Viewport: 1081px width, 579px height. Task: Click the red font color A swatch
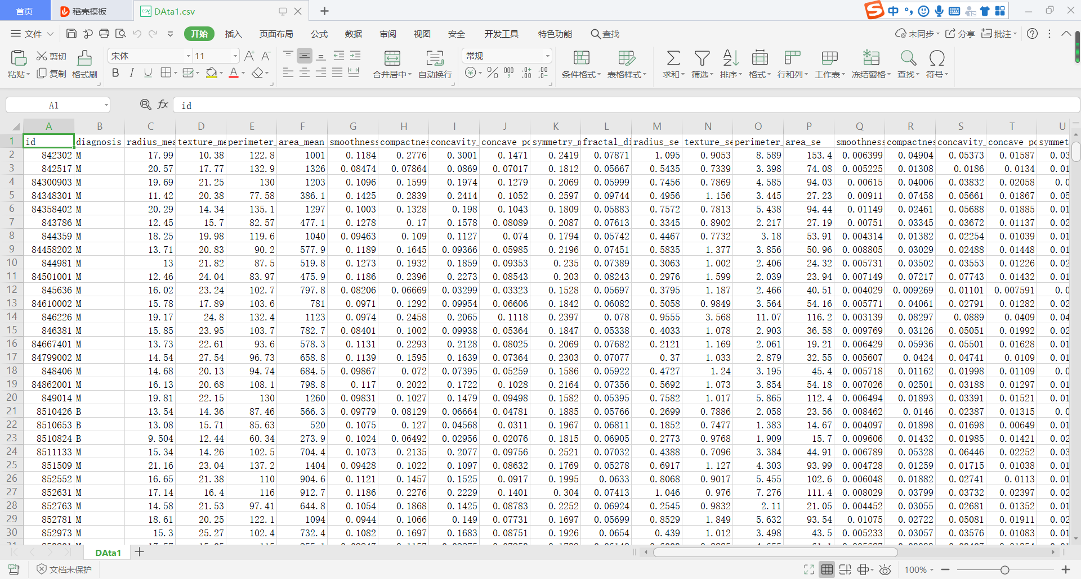click(234, 73)
